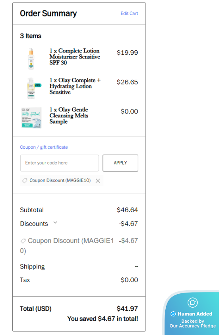Click the Coupon / gift certificate link
Viewport: 219px width, 335px height.
(x=44, y=147)
